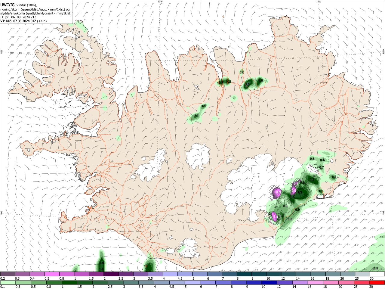Screen dimensions: 385x289
Task: Select the palest green swatch above lower label 0.1
Action: point(8,282)
